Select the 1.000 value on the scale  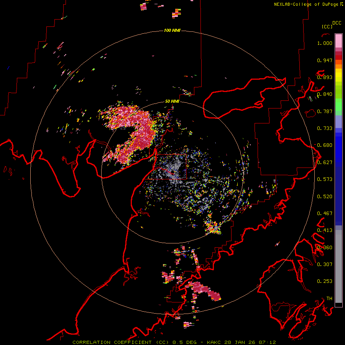tap(325, 43)
